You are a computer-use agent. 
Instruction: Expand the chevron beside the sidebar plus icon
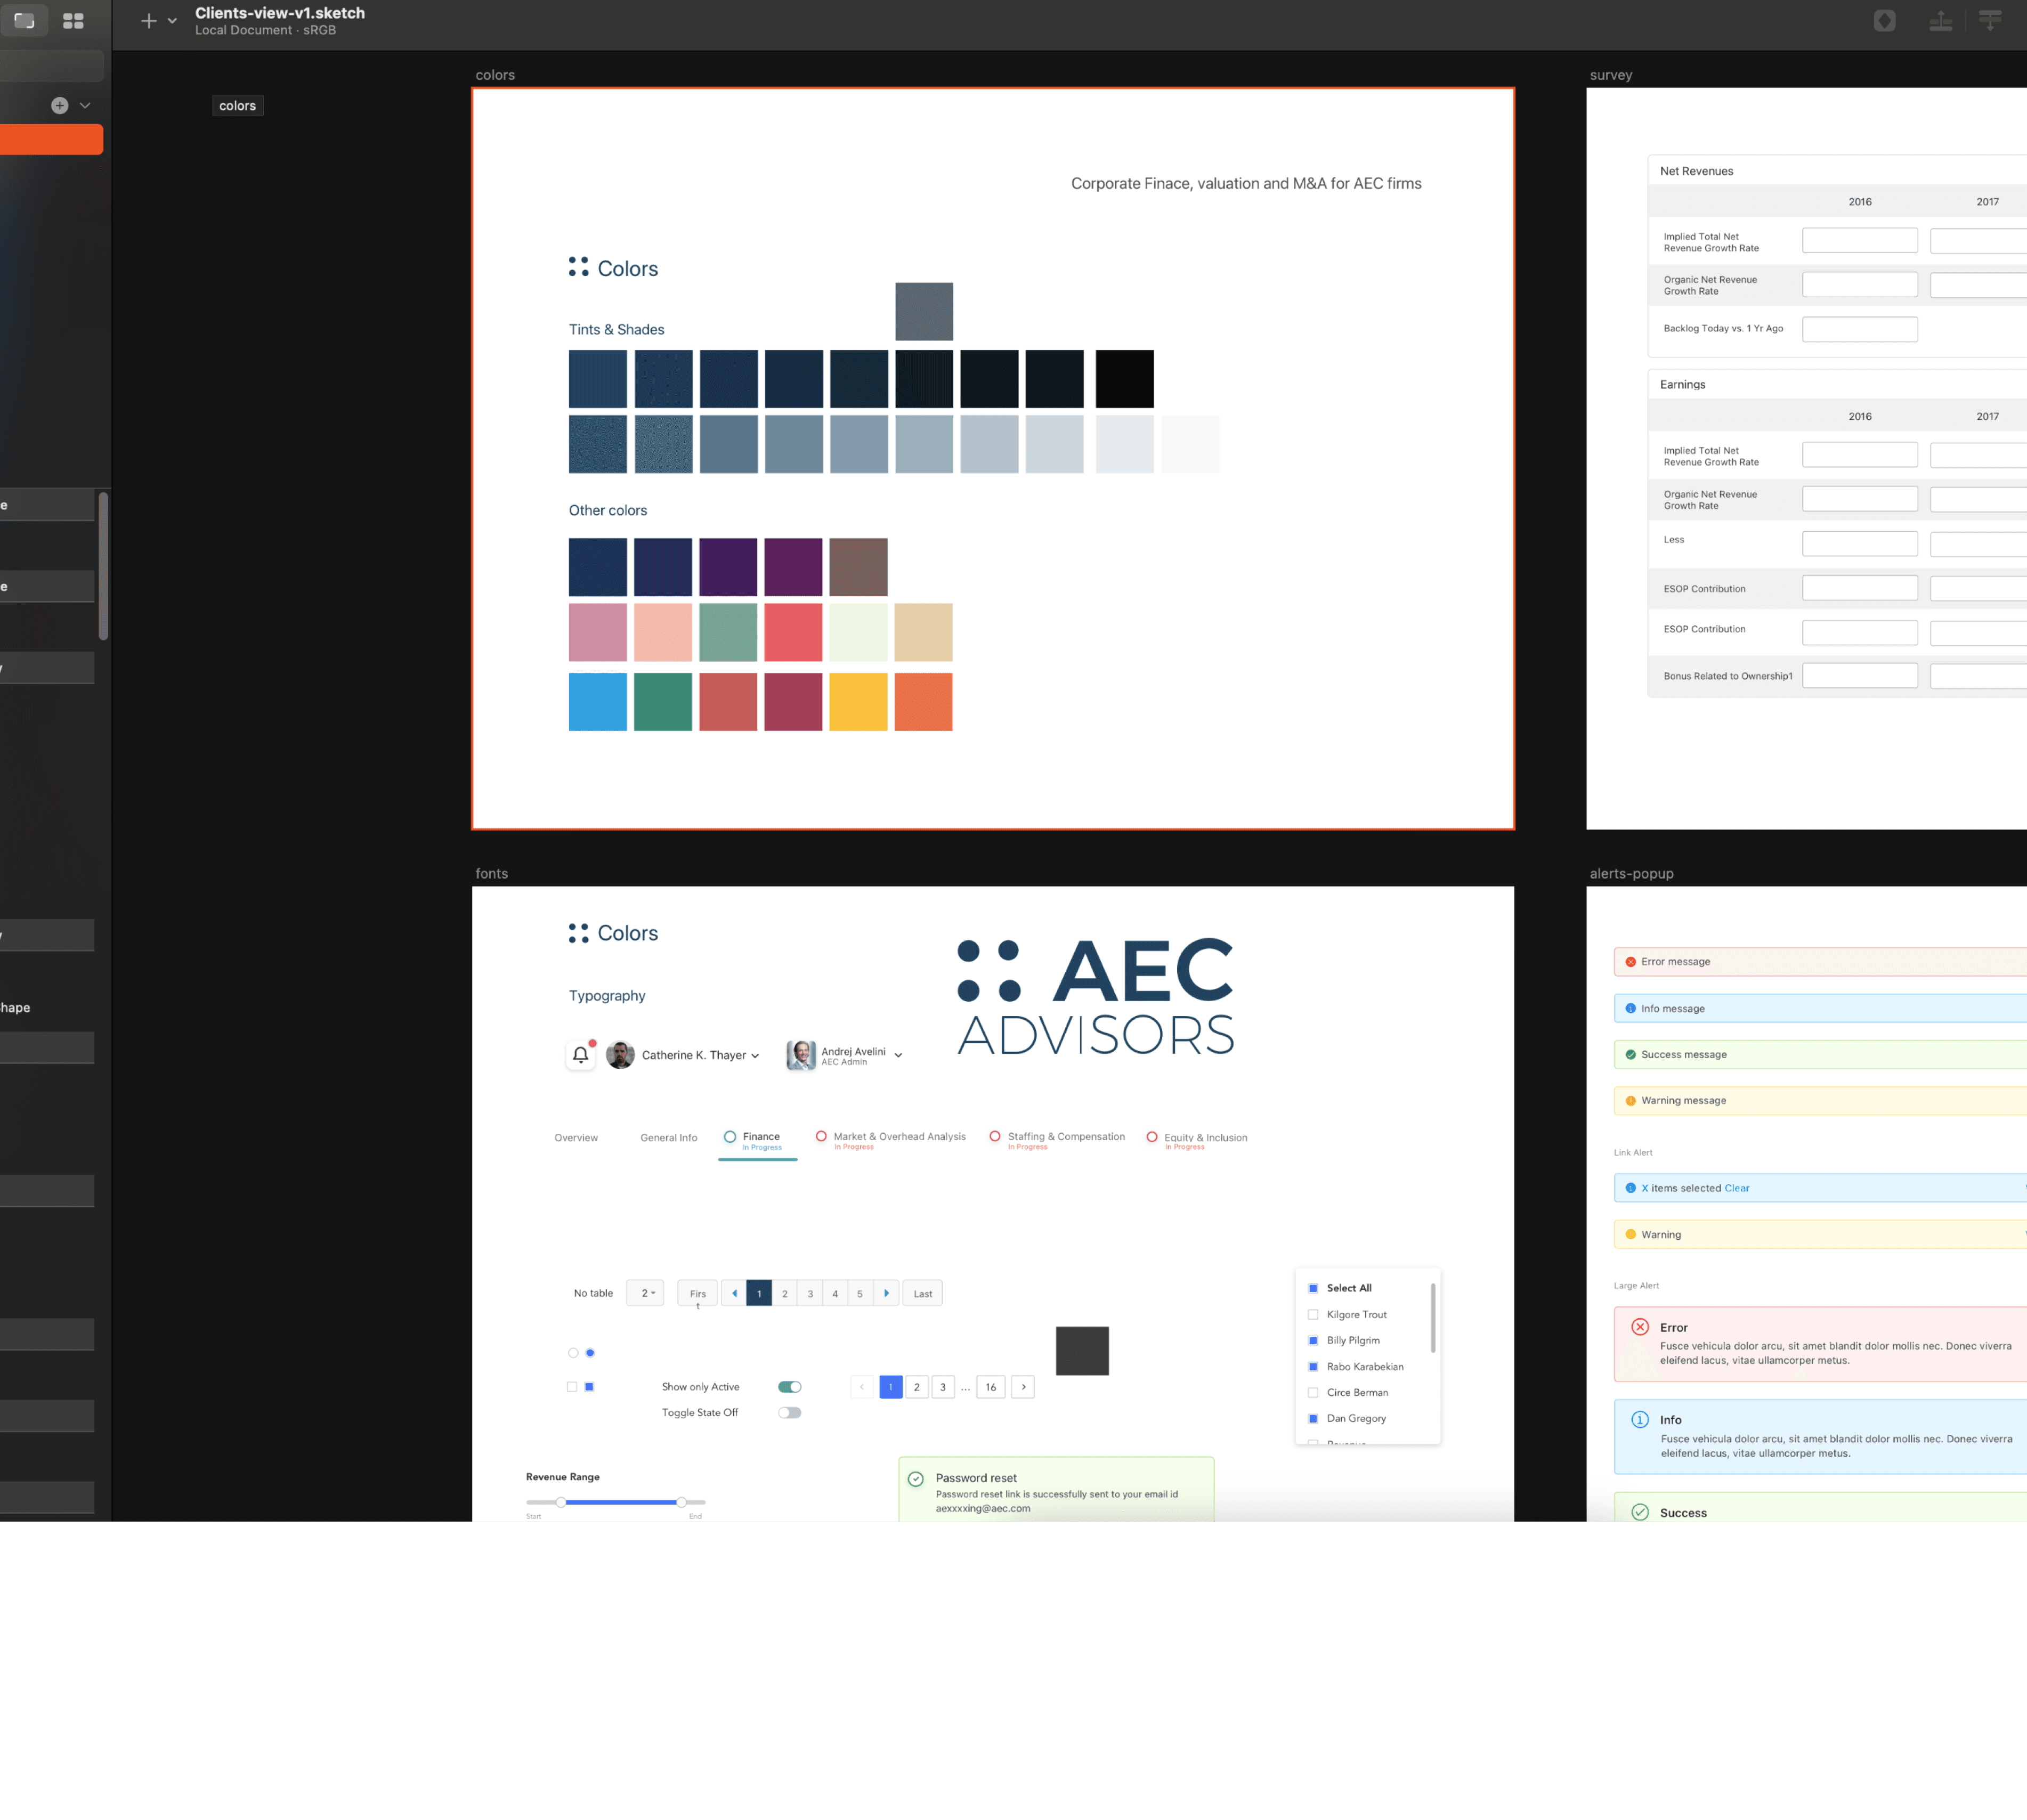pyautogui.click(x=85, y=105)
